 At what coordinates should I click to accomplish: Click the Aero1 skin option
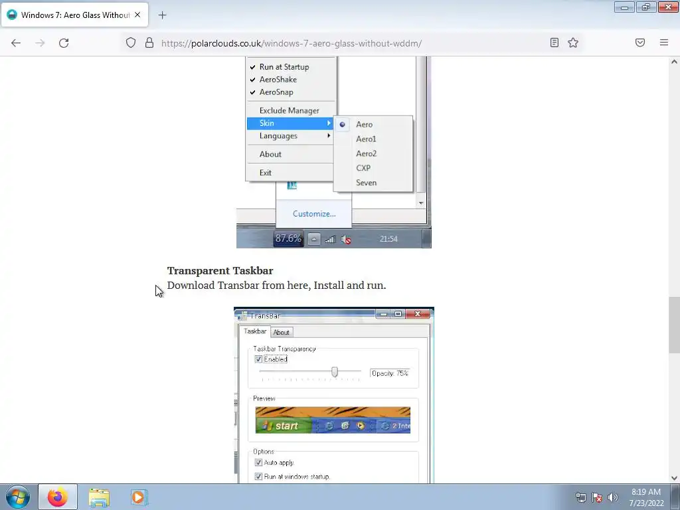click(366, 139)
